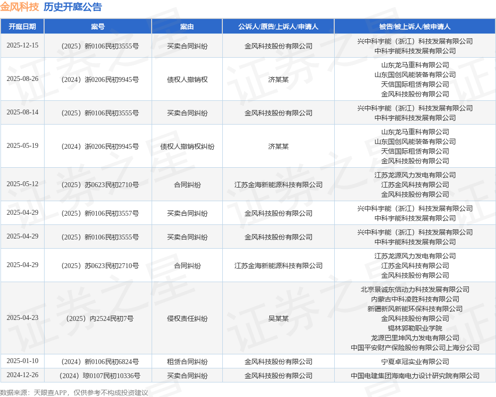
Task: Click the date 2025-05-12
Action: (22, 184)
